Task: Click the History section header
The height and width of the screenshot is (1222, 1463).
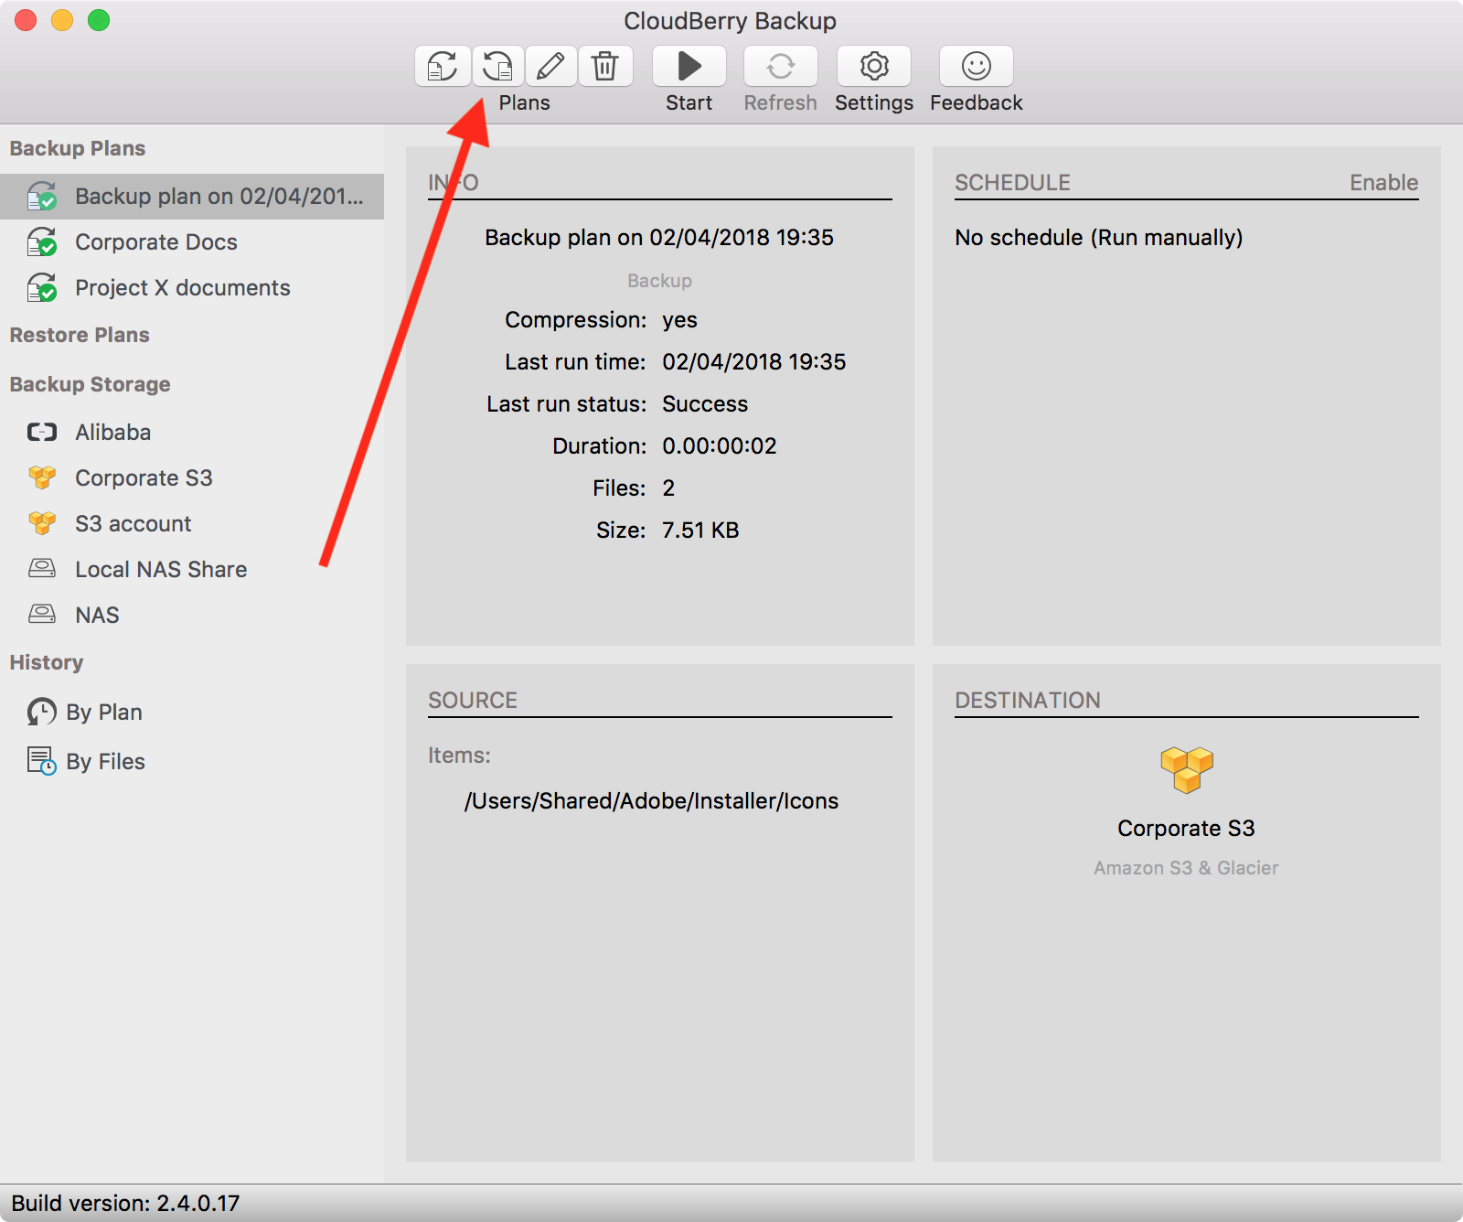Action: (x=47, y=663)
